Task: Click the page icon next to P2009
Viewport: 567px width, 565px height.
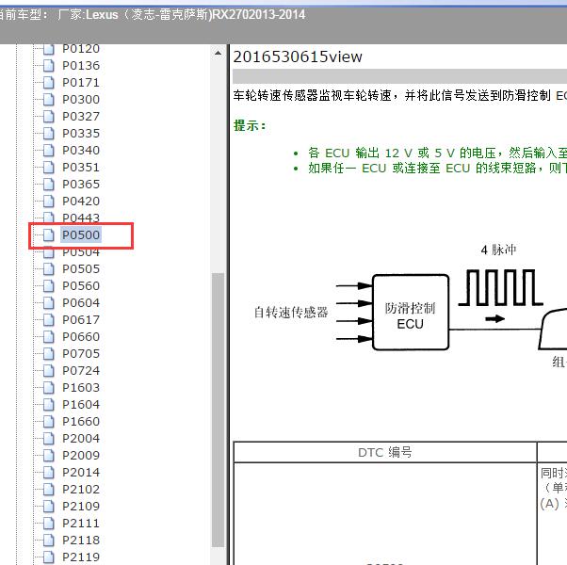Action: click(x=48, y=456)
